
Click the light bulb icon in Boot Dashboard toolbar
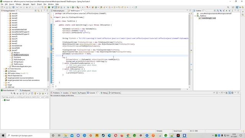[x=35, y=94]
